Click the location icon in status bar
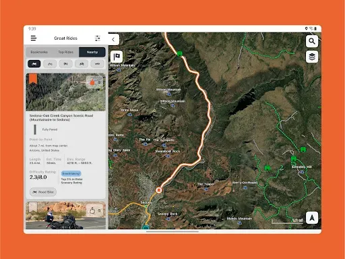The height and width of the screenshot is (259, 345). click(x=306, y=28)
